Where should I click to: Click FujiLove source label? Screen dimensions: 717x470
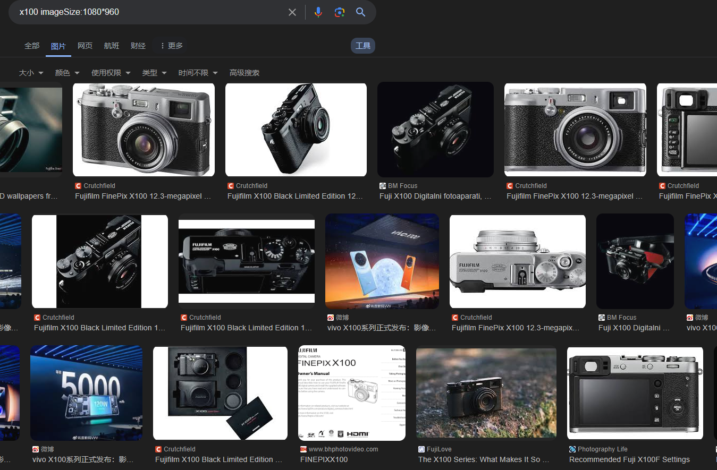[x=439, y=449]
